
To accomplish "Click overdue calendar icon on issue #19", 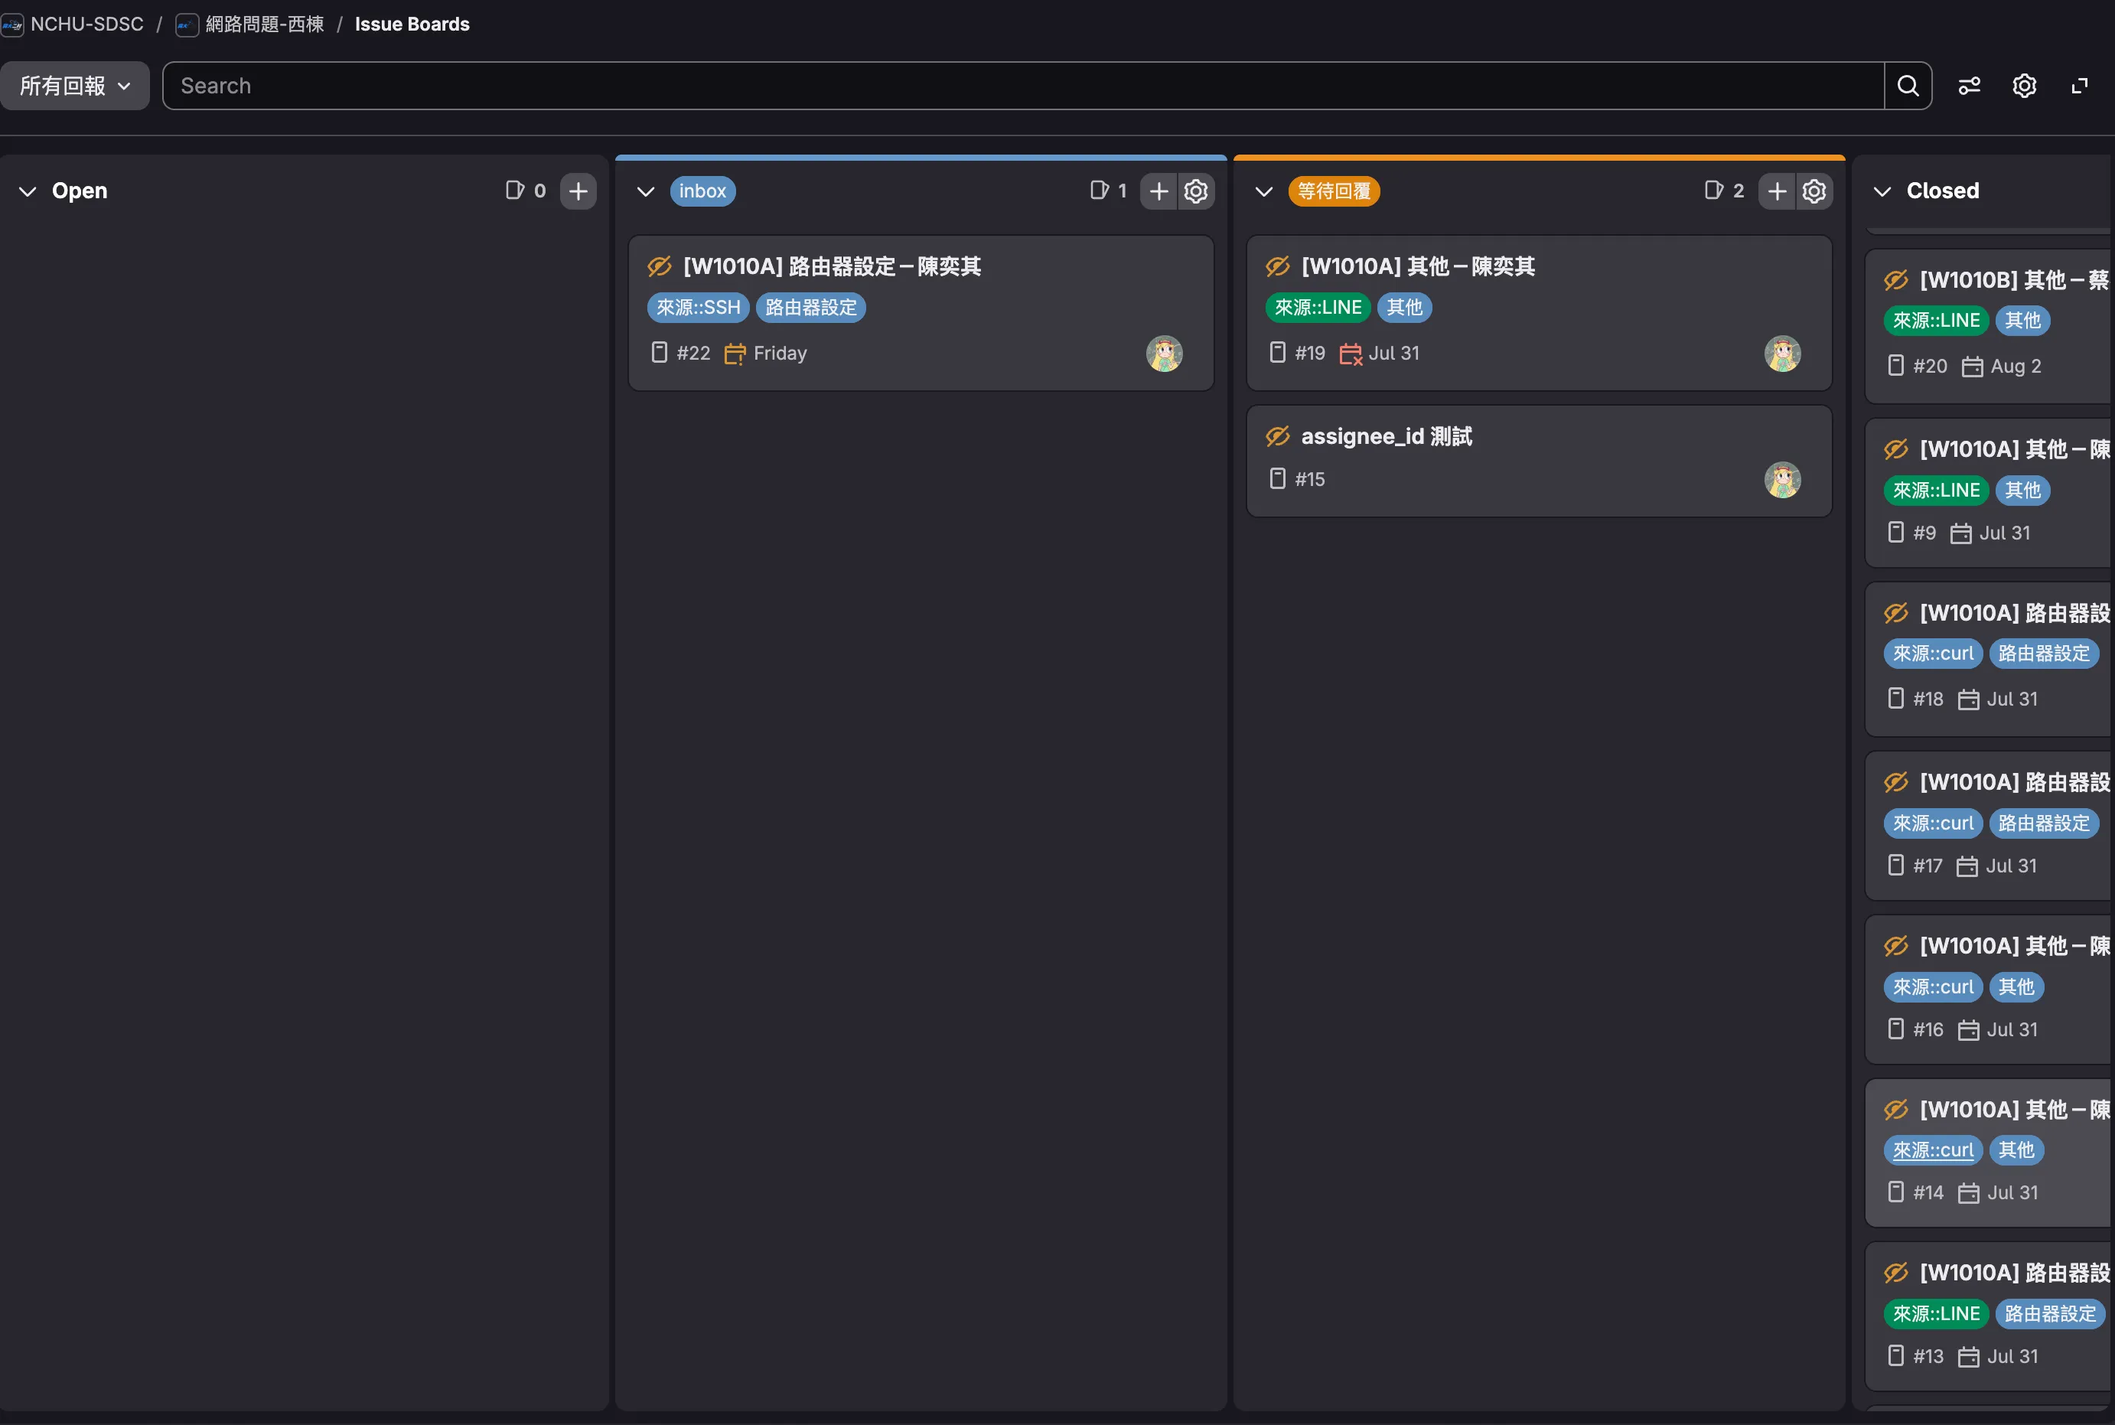I will coord(1351,354).
